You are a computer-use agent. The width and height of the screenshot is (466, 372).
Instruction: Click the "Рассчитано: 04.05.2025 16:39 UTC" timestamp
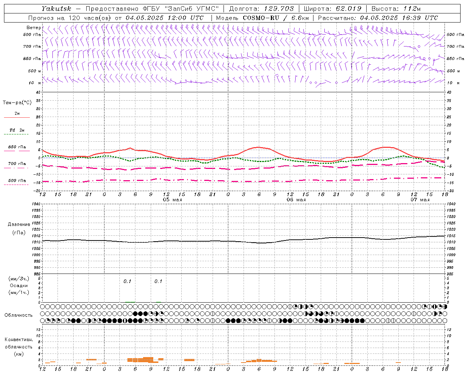378,18
